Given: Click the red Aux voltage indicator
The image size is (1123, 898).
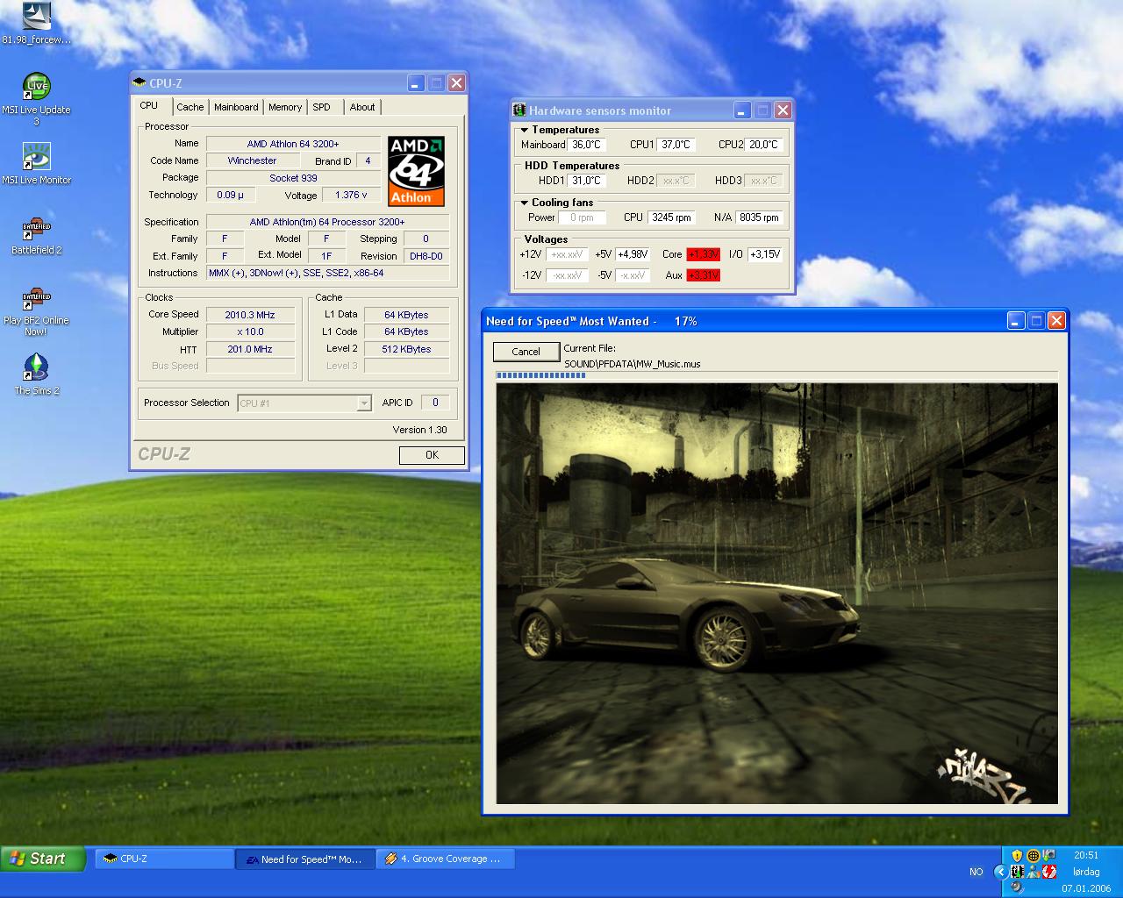Looking at the screenshot, I should (704, 275).
